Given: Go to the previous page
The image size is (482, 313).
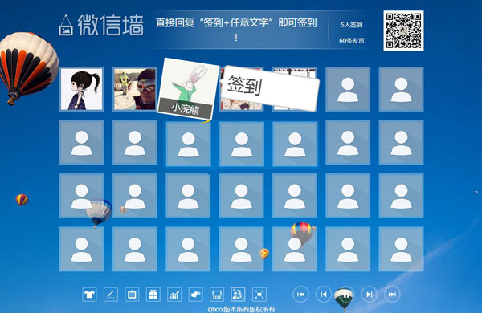Looking at the screenshot, I should point(324,295).
